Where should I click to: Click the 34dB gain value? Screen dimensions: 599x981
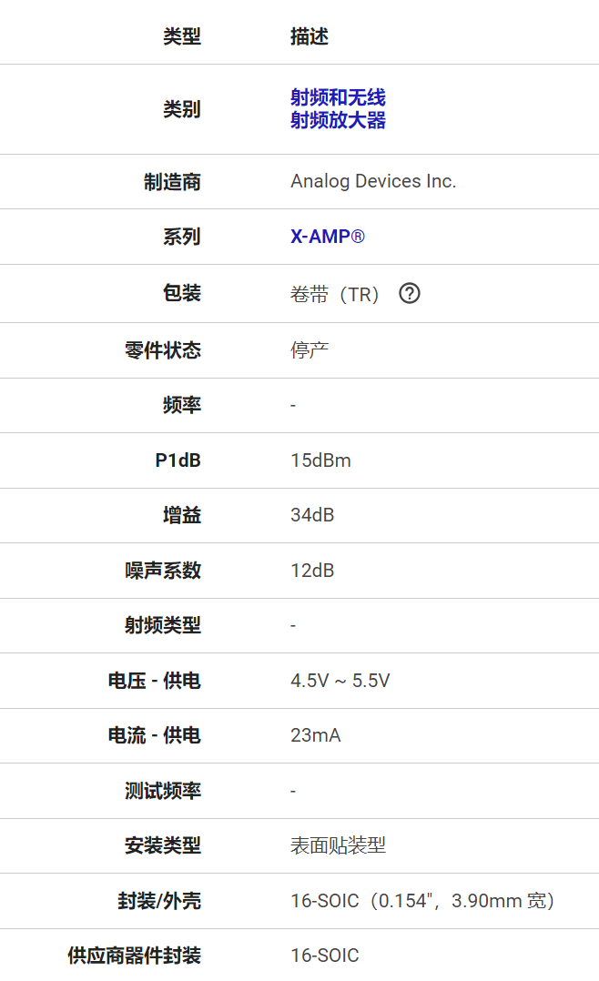click(312, 515)
